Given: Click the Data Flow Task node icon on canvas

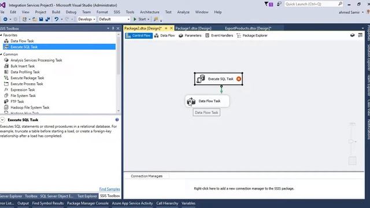Looking at the screenshot, I should point(191,101).
